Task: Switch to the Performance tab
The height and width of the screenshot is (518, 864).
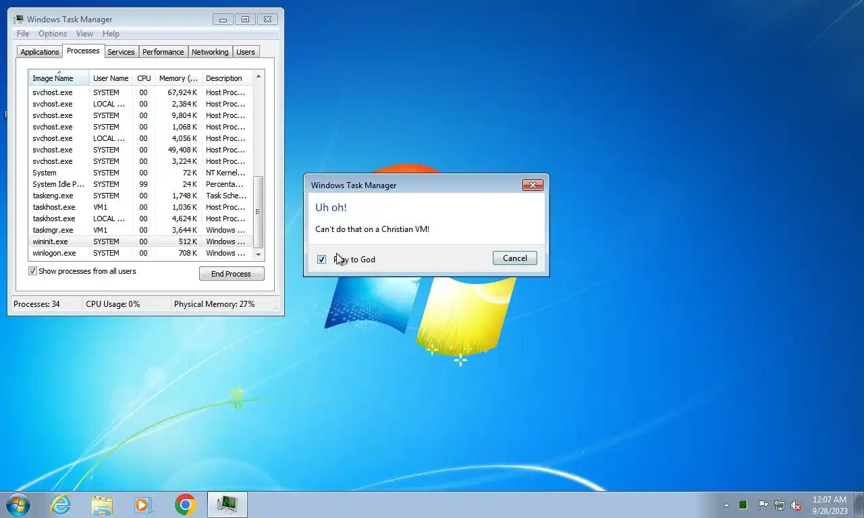Action: click(163, 52)
